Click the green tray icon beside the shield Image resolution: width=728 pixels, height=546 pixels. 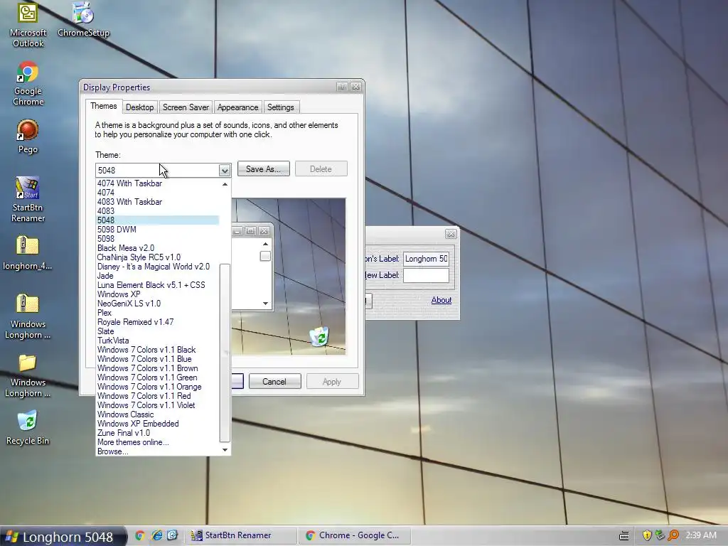coord(660,536)
